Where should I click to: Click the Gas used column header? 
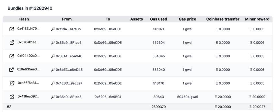(x=159, y=19)
